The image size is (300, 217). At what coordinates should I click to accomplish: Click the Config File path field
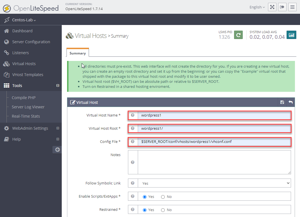214,141
